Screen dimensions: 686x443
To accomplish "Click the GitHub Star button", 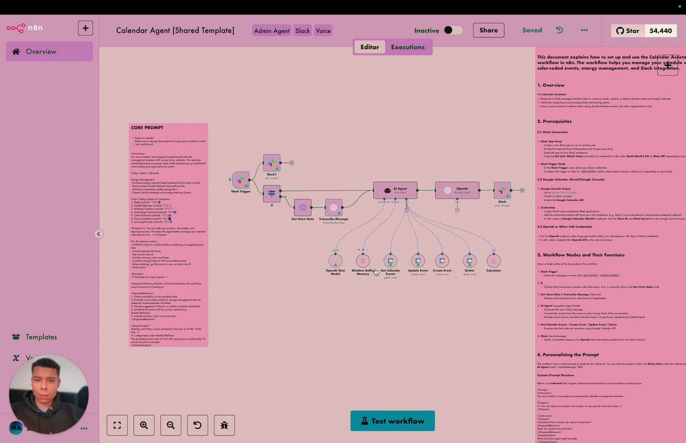I will pos(628,31).
